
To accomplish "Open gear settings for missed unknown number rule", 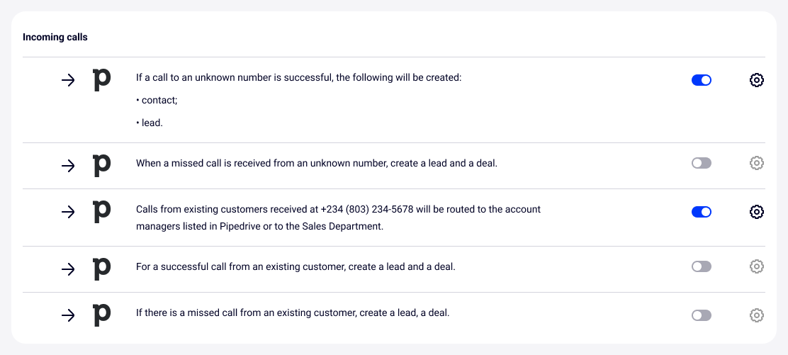I will (756, 163).
